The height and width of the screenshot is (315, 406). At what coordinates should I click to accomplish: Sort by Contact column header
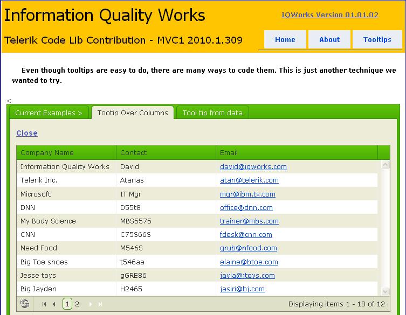point(166,152)
